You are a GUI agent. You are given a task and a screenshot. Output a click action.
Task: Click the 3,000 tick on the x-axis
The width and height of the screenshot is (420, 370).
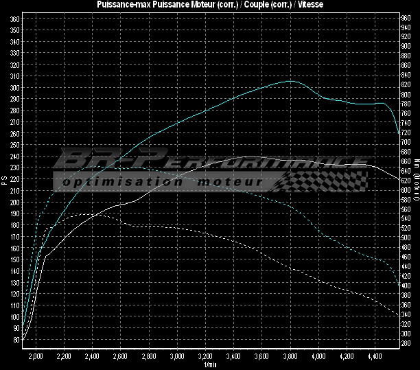pyautogui.click(x=177, y=357)
